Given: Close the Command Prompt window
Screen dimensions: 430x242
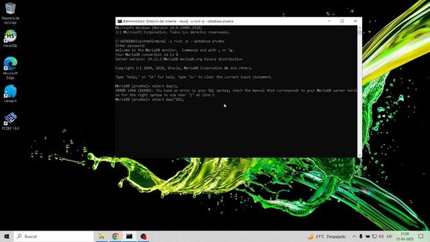Looking at the screenshot, I should (x=355, y=21).
